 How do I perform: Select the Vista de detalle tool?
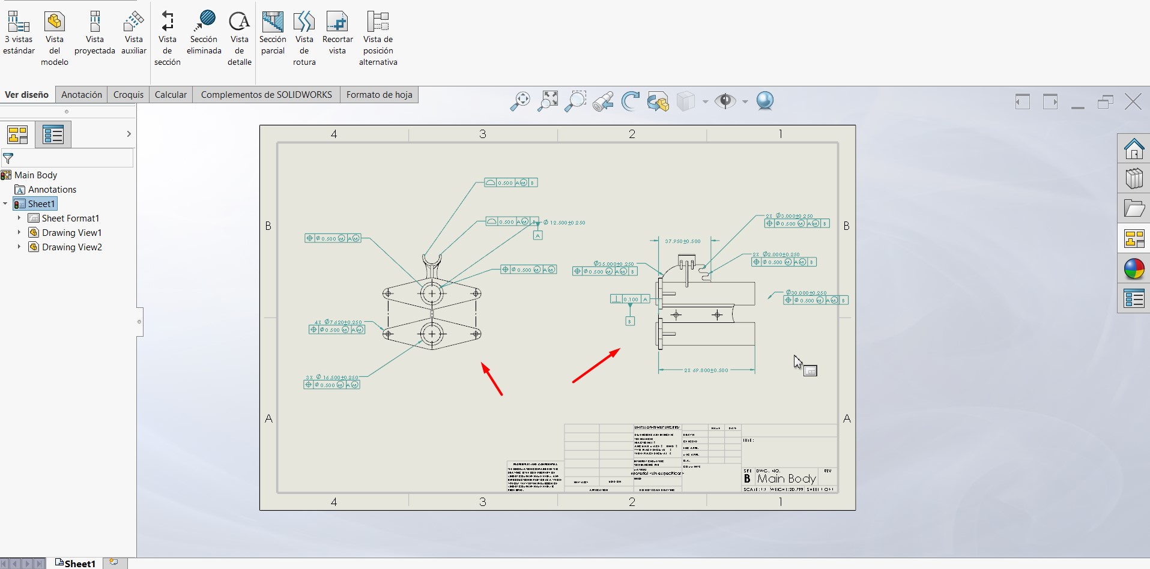240,38
